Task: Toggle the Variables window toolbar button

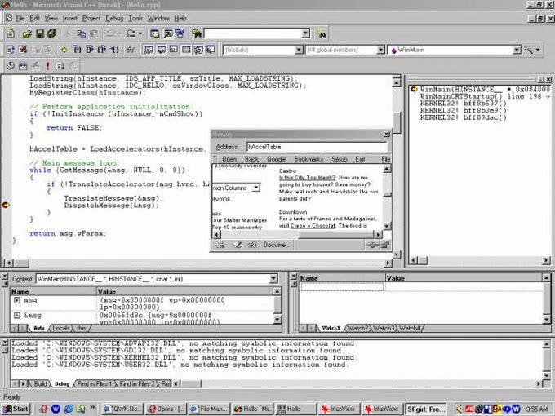Action: click(x=161, y=50)
